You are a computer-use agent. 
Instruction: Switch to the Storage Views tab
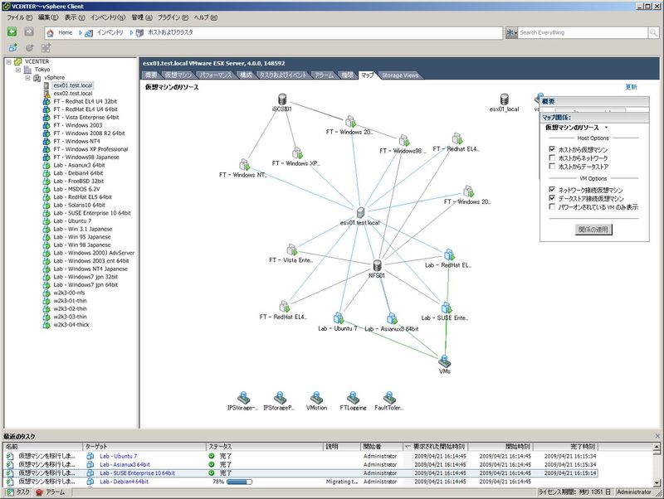[400, 75]
